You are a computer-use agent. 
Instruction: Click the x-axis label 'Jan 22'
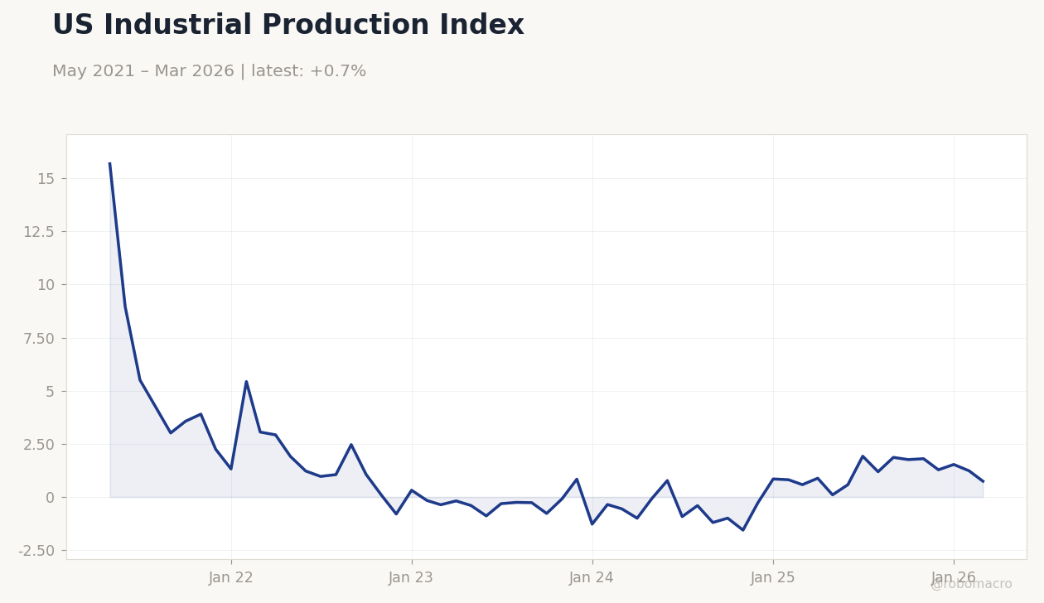pos(231,578)
